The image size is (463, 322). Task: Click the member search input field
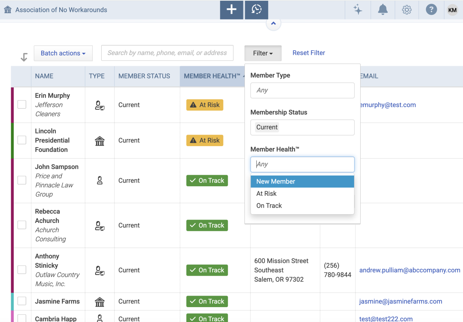click(167, 53)
